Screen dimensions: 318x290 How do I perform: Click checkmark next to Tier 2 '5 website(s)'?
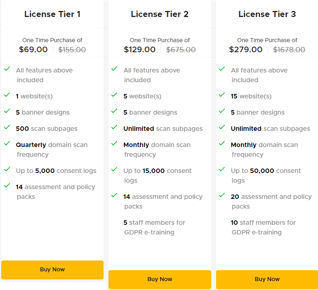tap(114, 95)
